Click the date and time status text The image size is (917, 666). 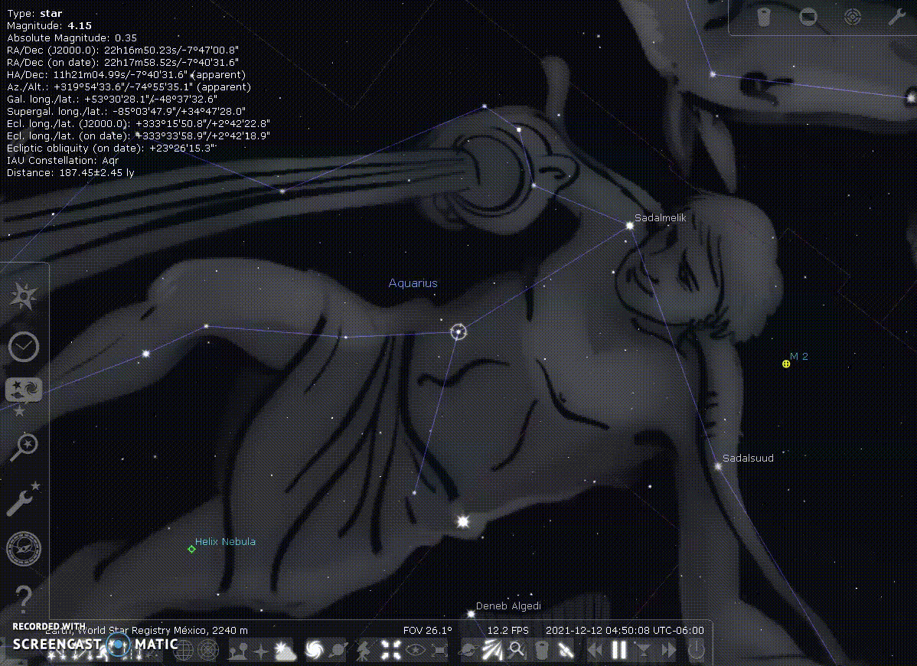click(625, 630)
